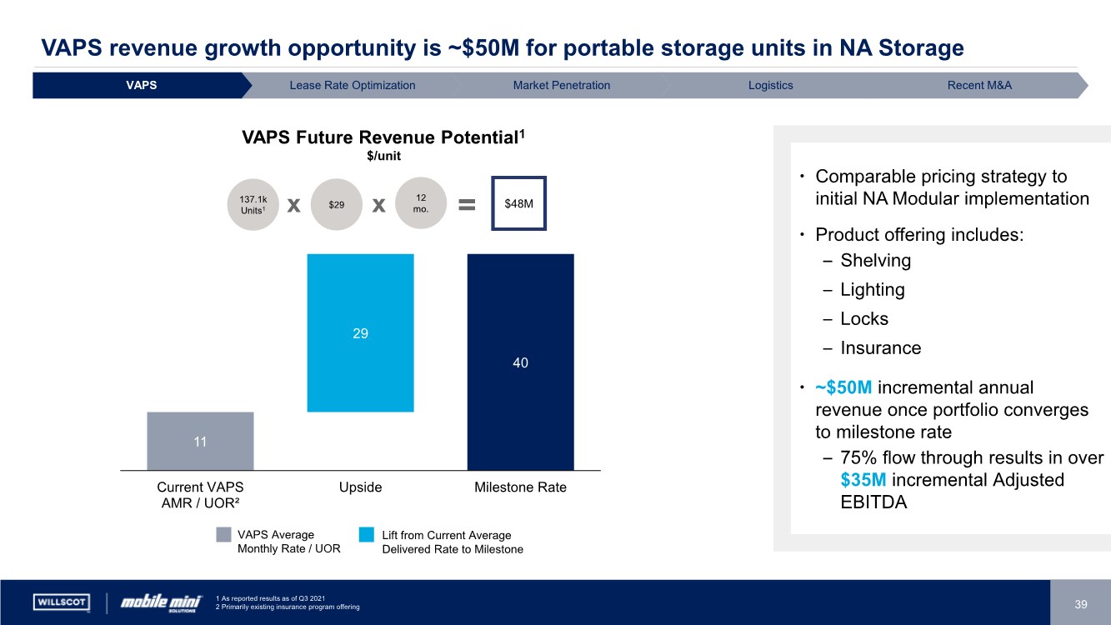
Task: Open the Lease Rate Optimization tab
Action: point(352,85)
